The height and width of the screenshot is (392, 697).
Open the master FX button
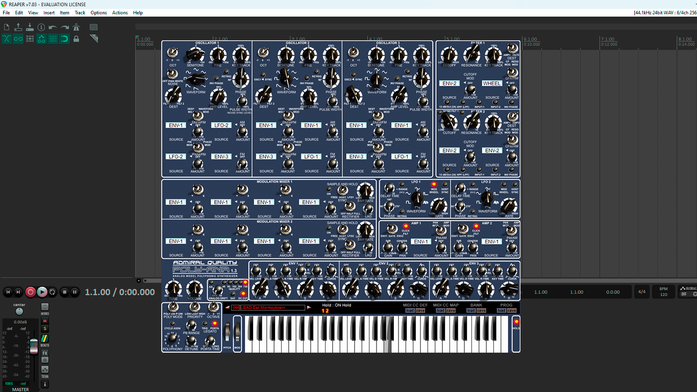click(x=45, y=353)
